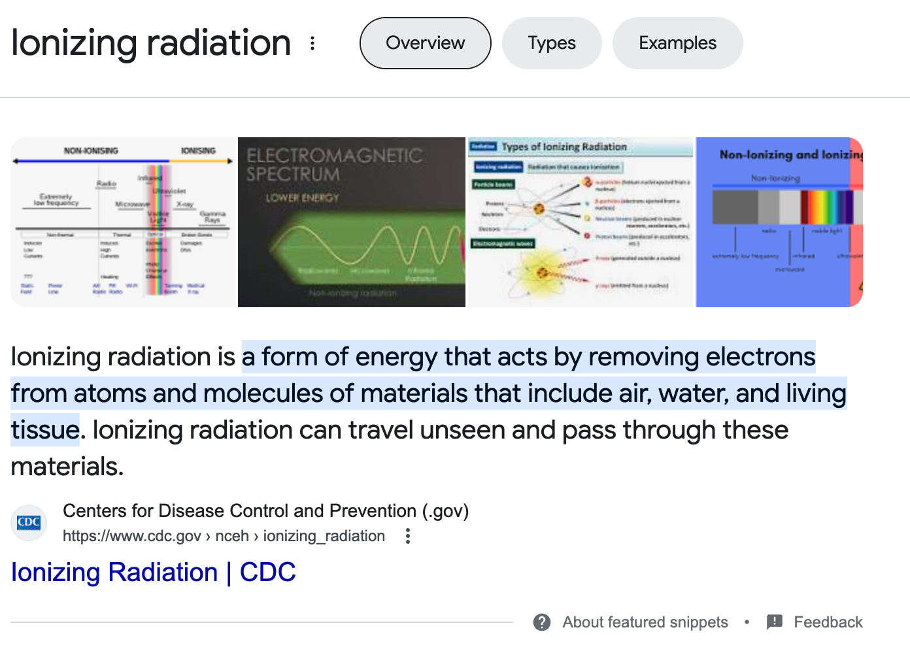Switch to the Types tab
Viewport: 910px width, 651px height.
(552, 43)
